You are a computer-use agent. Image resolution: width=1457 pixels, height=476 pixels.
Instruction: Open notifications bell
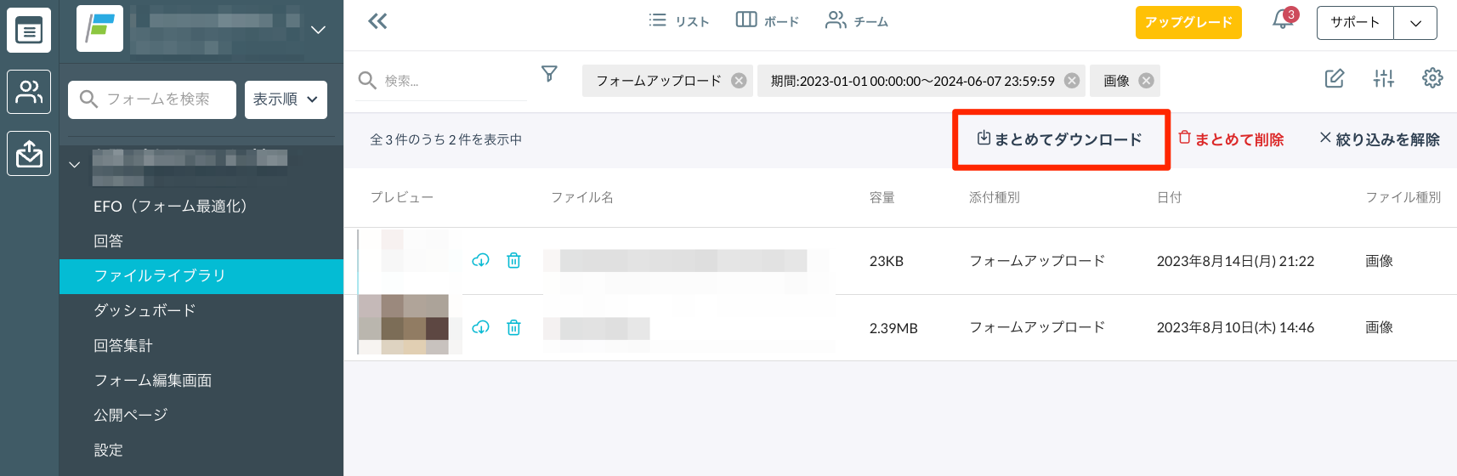tap(1282, 20)
